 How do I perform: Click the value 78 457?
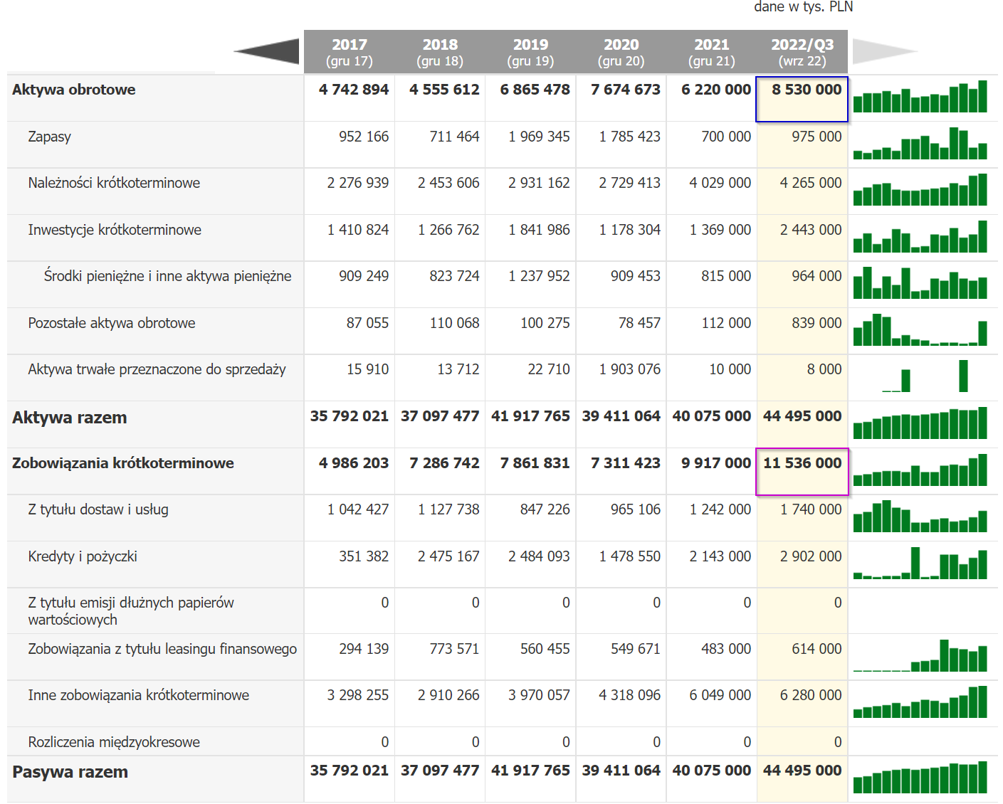click(640, 323)
